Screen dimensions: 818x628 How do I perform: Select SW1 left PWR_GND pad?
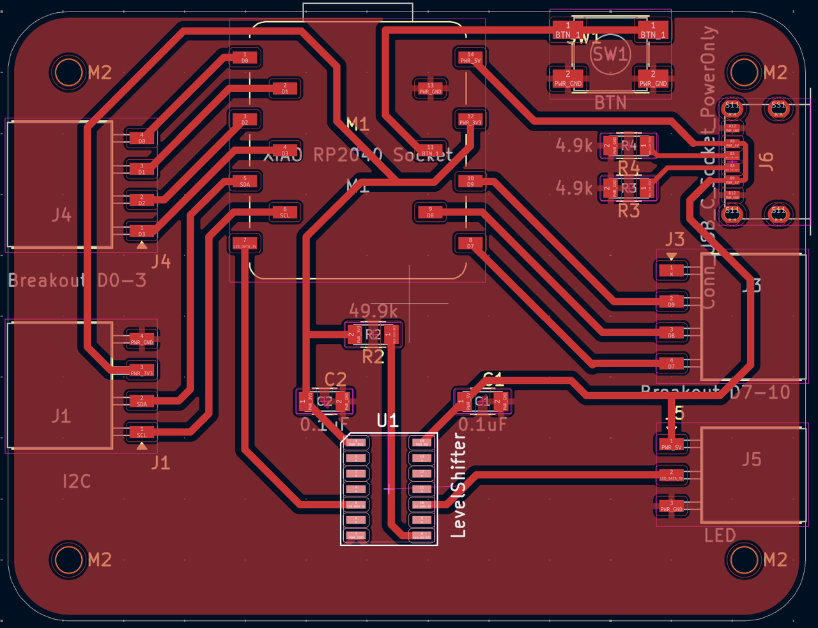click(x=568, y=79)
